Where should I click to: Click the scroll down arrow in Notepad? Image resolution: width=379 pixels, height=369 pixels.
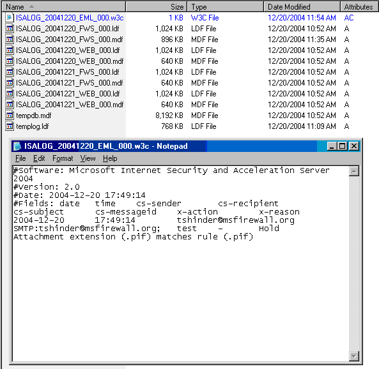tap(354, 356)
